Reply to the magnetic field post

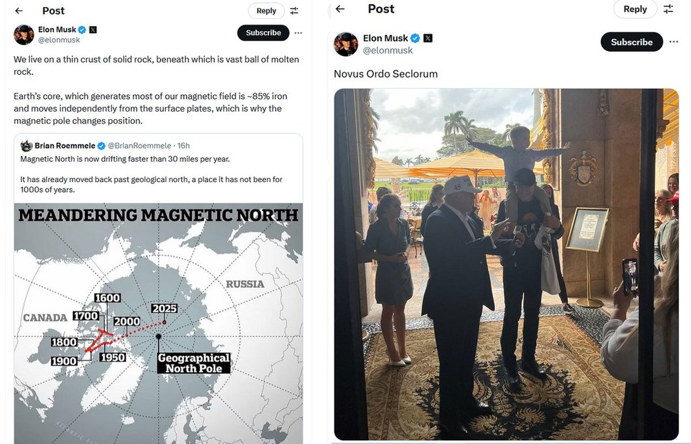[267, 11]
